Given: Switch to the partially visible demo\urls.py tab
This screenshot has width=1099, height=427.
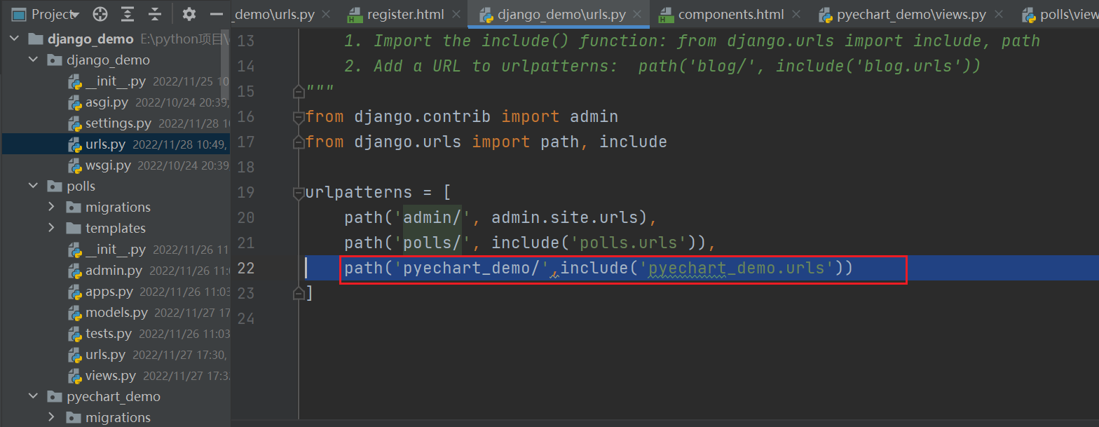Looking at the screenshot, I should 275,14.
